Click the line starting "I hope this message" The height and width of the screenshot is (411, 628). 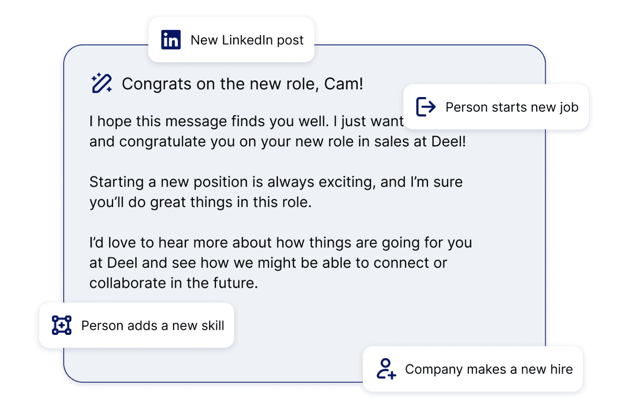point(246,121)
